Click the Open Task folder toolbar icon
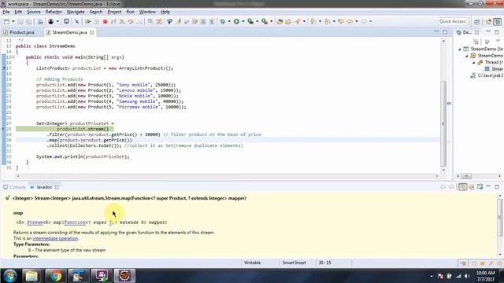The image size is (504, 283). [288, 21]
